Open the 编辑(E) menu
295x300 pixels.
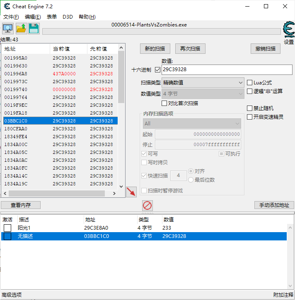[33, 17]
